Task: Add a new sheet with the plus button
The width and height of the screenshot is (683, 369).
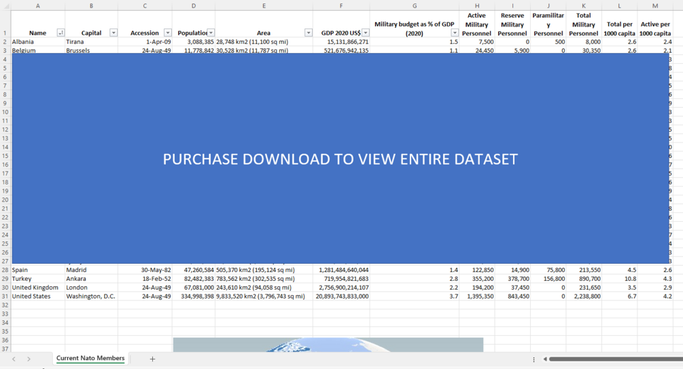Action: (152, 359)
